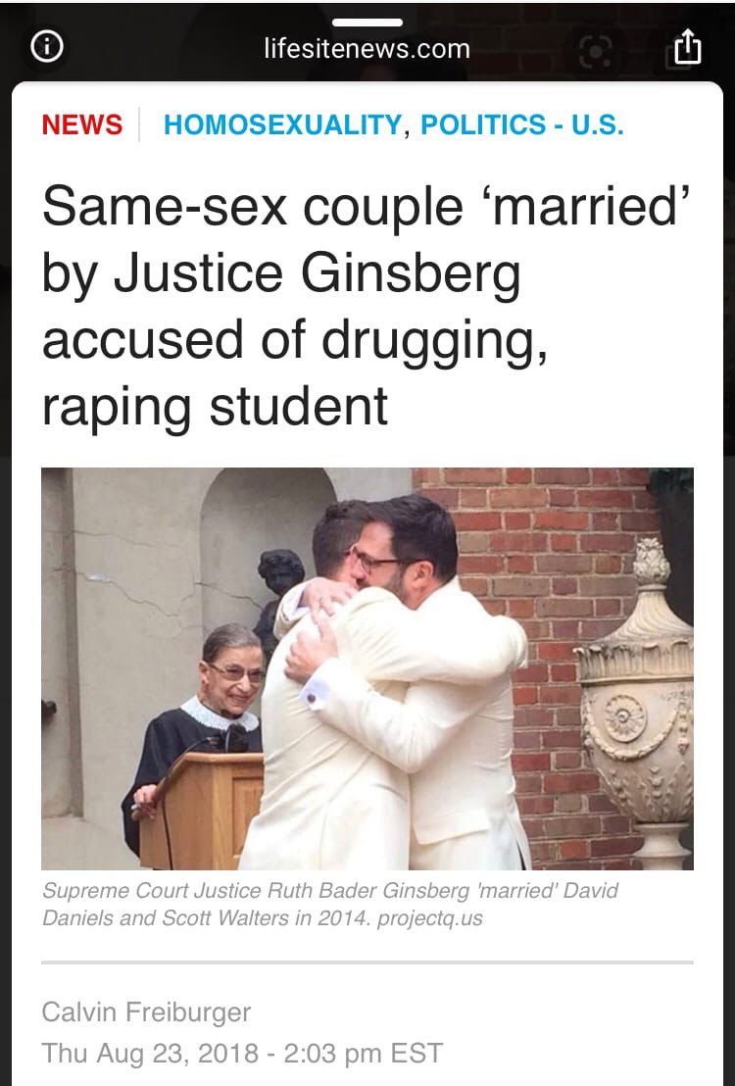Image resolution: width=735 pixels, height=1086 pixels.
Task: Tap the faint visual lookup scan icon
Action: point(596,51)
